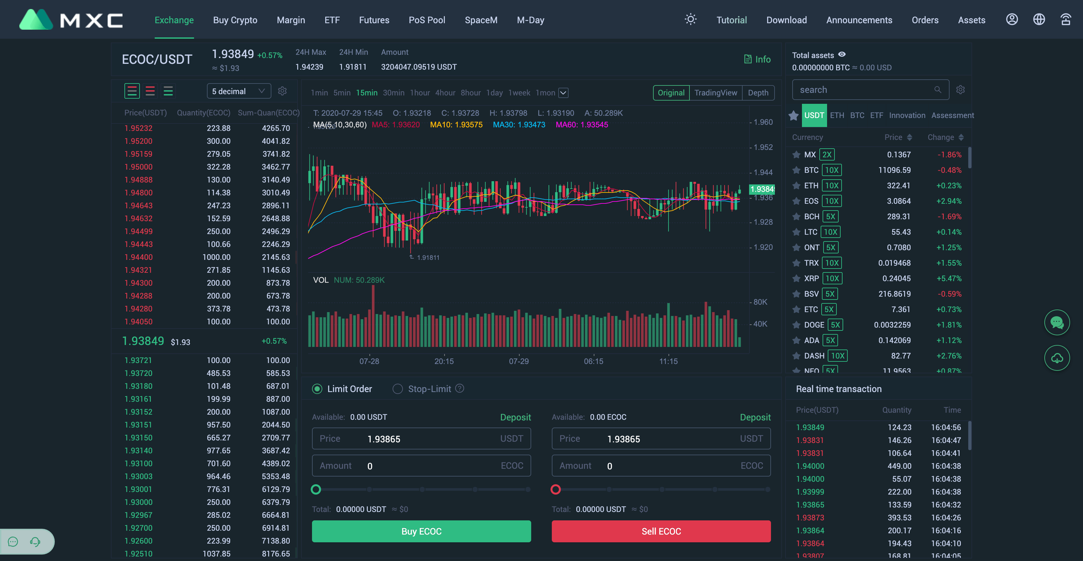Open Margin menu
The height and width of the screenshot is (561, 1083).
tap(291, 20)
